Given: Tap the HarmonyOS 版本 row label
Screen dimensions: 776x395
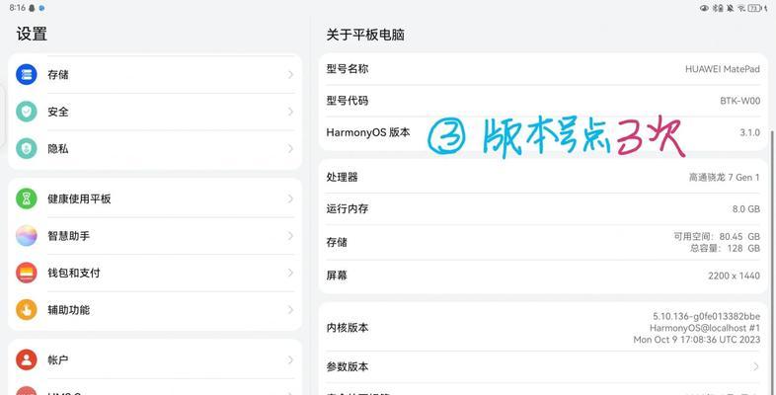Looking at the screenshot, I should tap(367, 132).
